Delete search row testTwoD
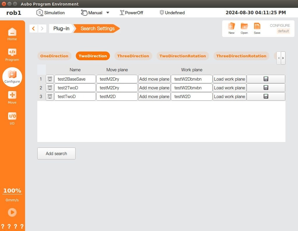Viewport: 298px width, 231px height. [50, 96]
